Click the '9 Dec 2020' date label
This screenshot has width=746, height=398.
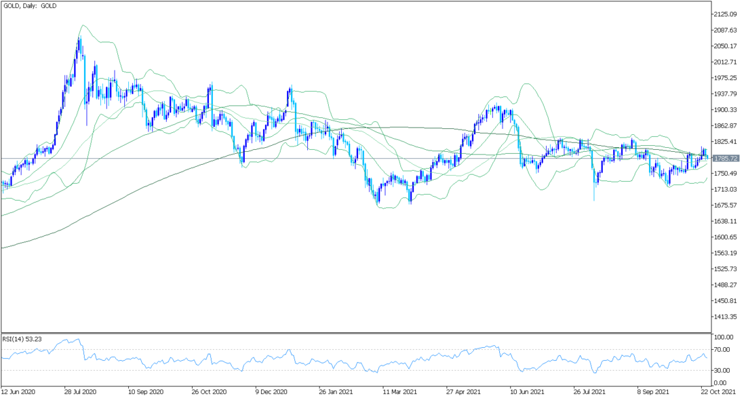pos(272,392)
